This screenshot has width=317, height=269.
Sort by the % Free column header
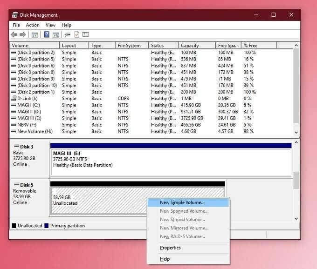259,46
